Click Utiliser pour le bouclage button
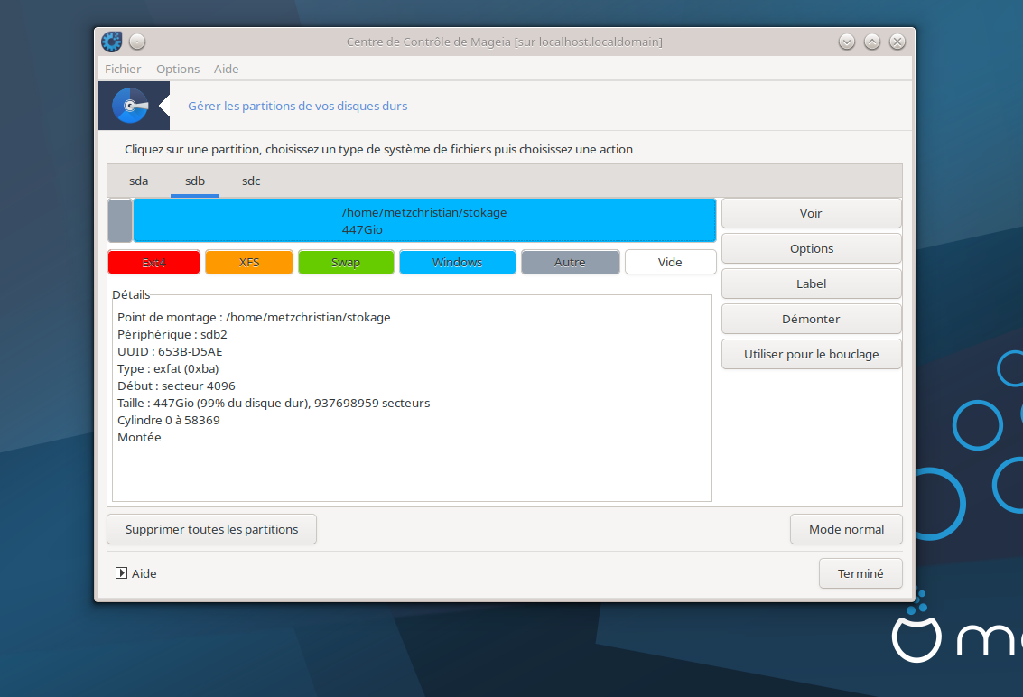Viewport: 1023px width, 697px height. [x=811, y=355]
